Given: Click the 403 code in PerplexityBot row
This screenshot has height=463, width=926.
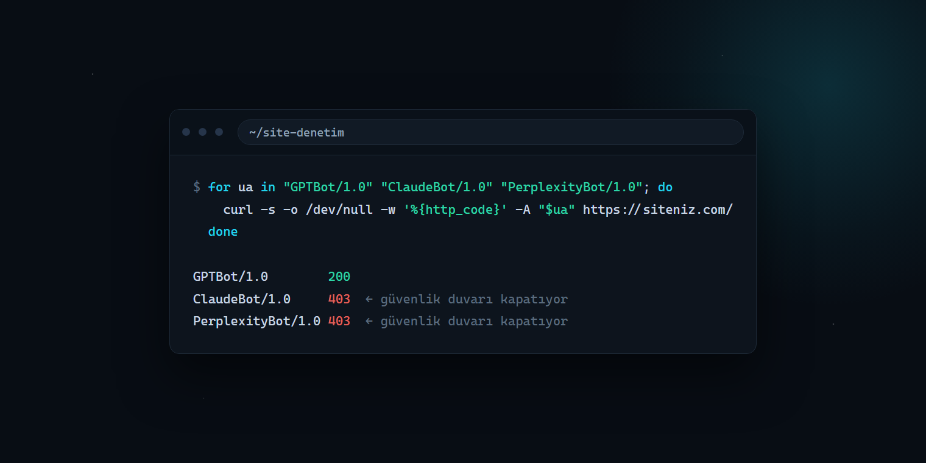Looking at the screenshot, I should coord(339,321).
